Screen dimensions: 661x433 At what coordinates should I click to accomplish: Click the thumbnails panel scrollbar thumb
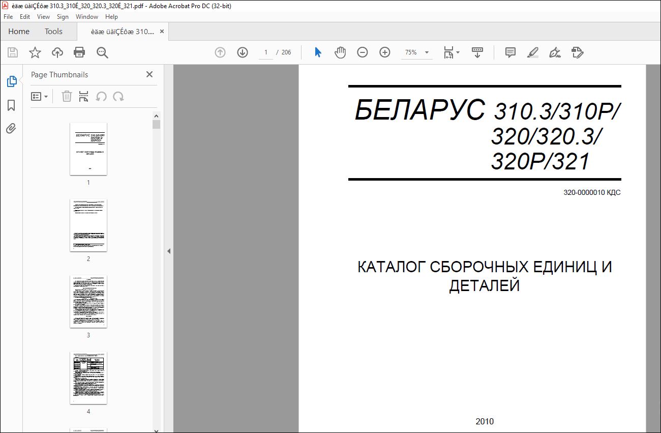tap(157, 125)
